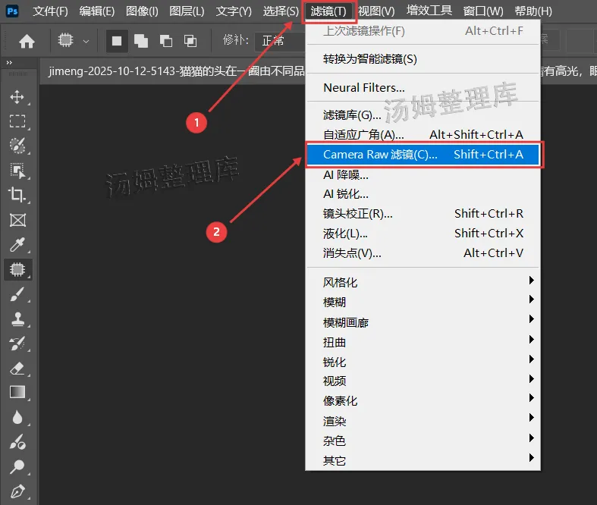The width and height of the screenshot is (597, 505).
Task: Select the Eraser tool
Action: (x=17, y=369)
